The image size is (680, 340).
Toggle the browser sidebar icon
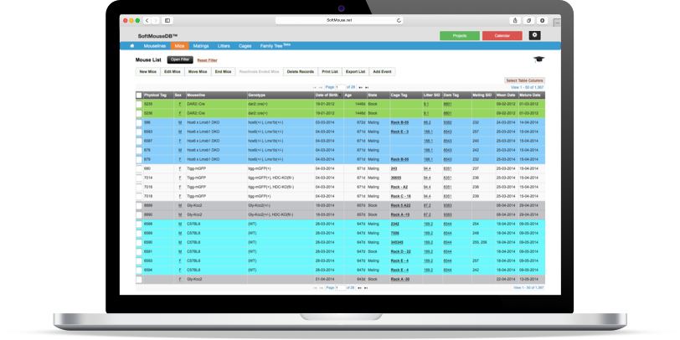[167, 20]
